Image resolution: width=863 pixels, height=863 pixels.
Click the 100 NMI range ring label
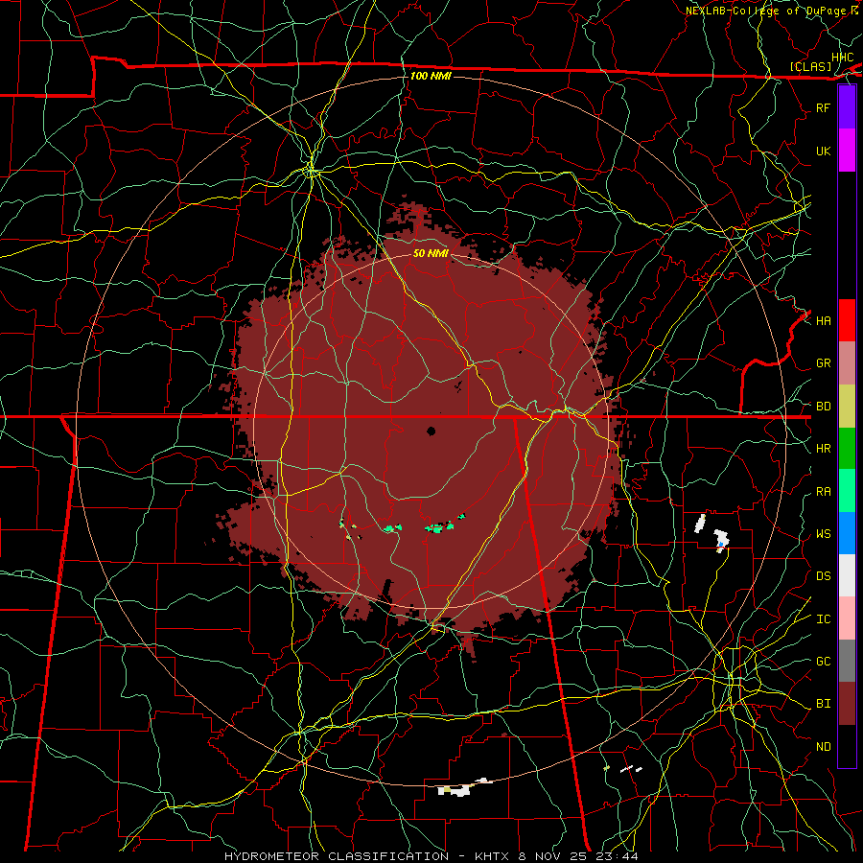pos(431,76)
